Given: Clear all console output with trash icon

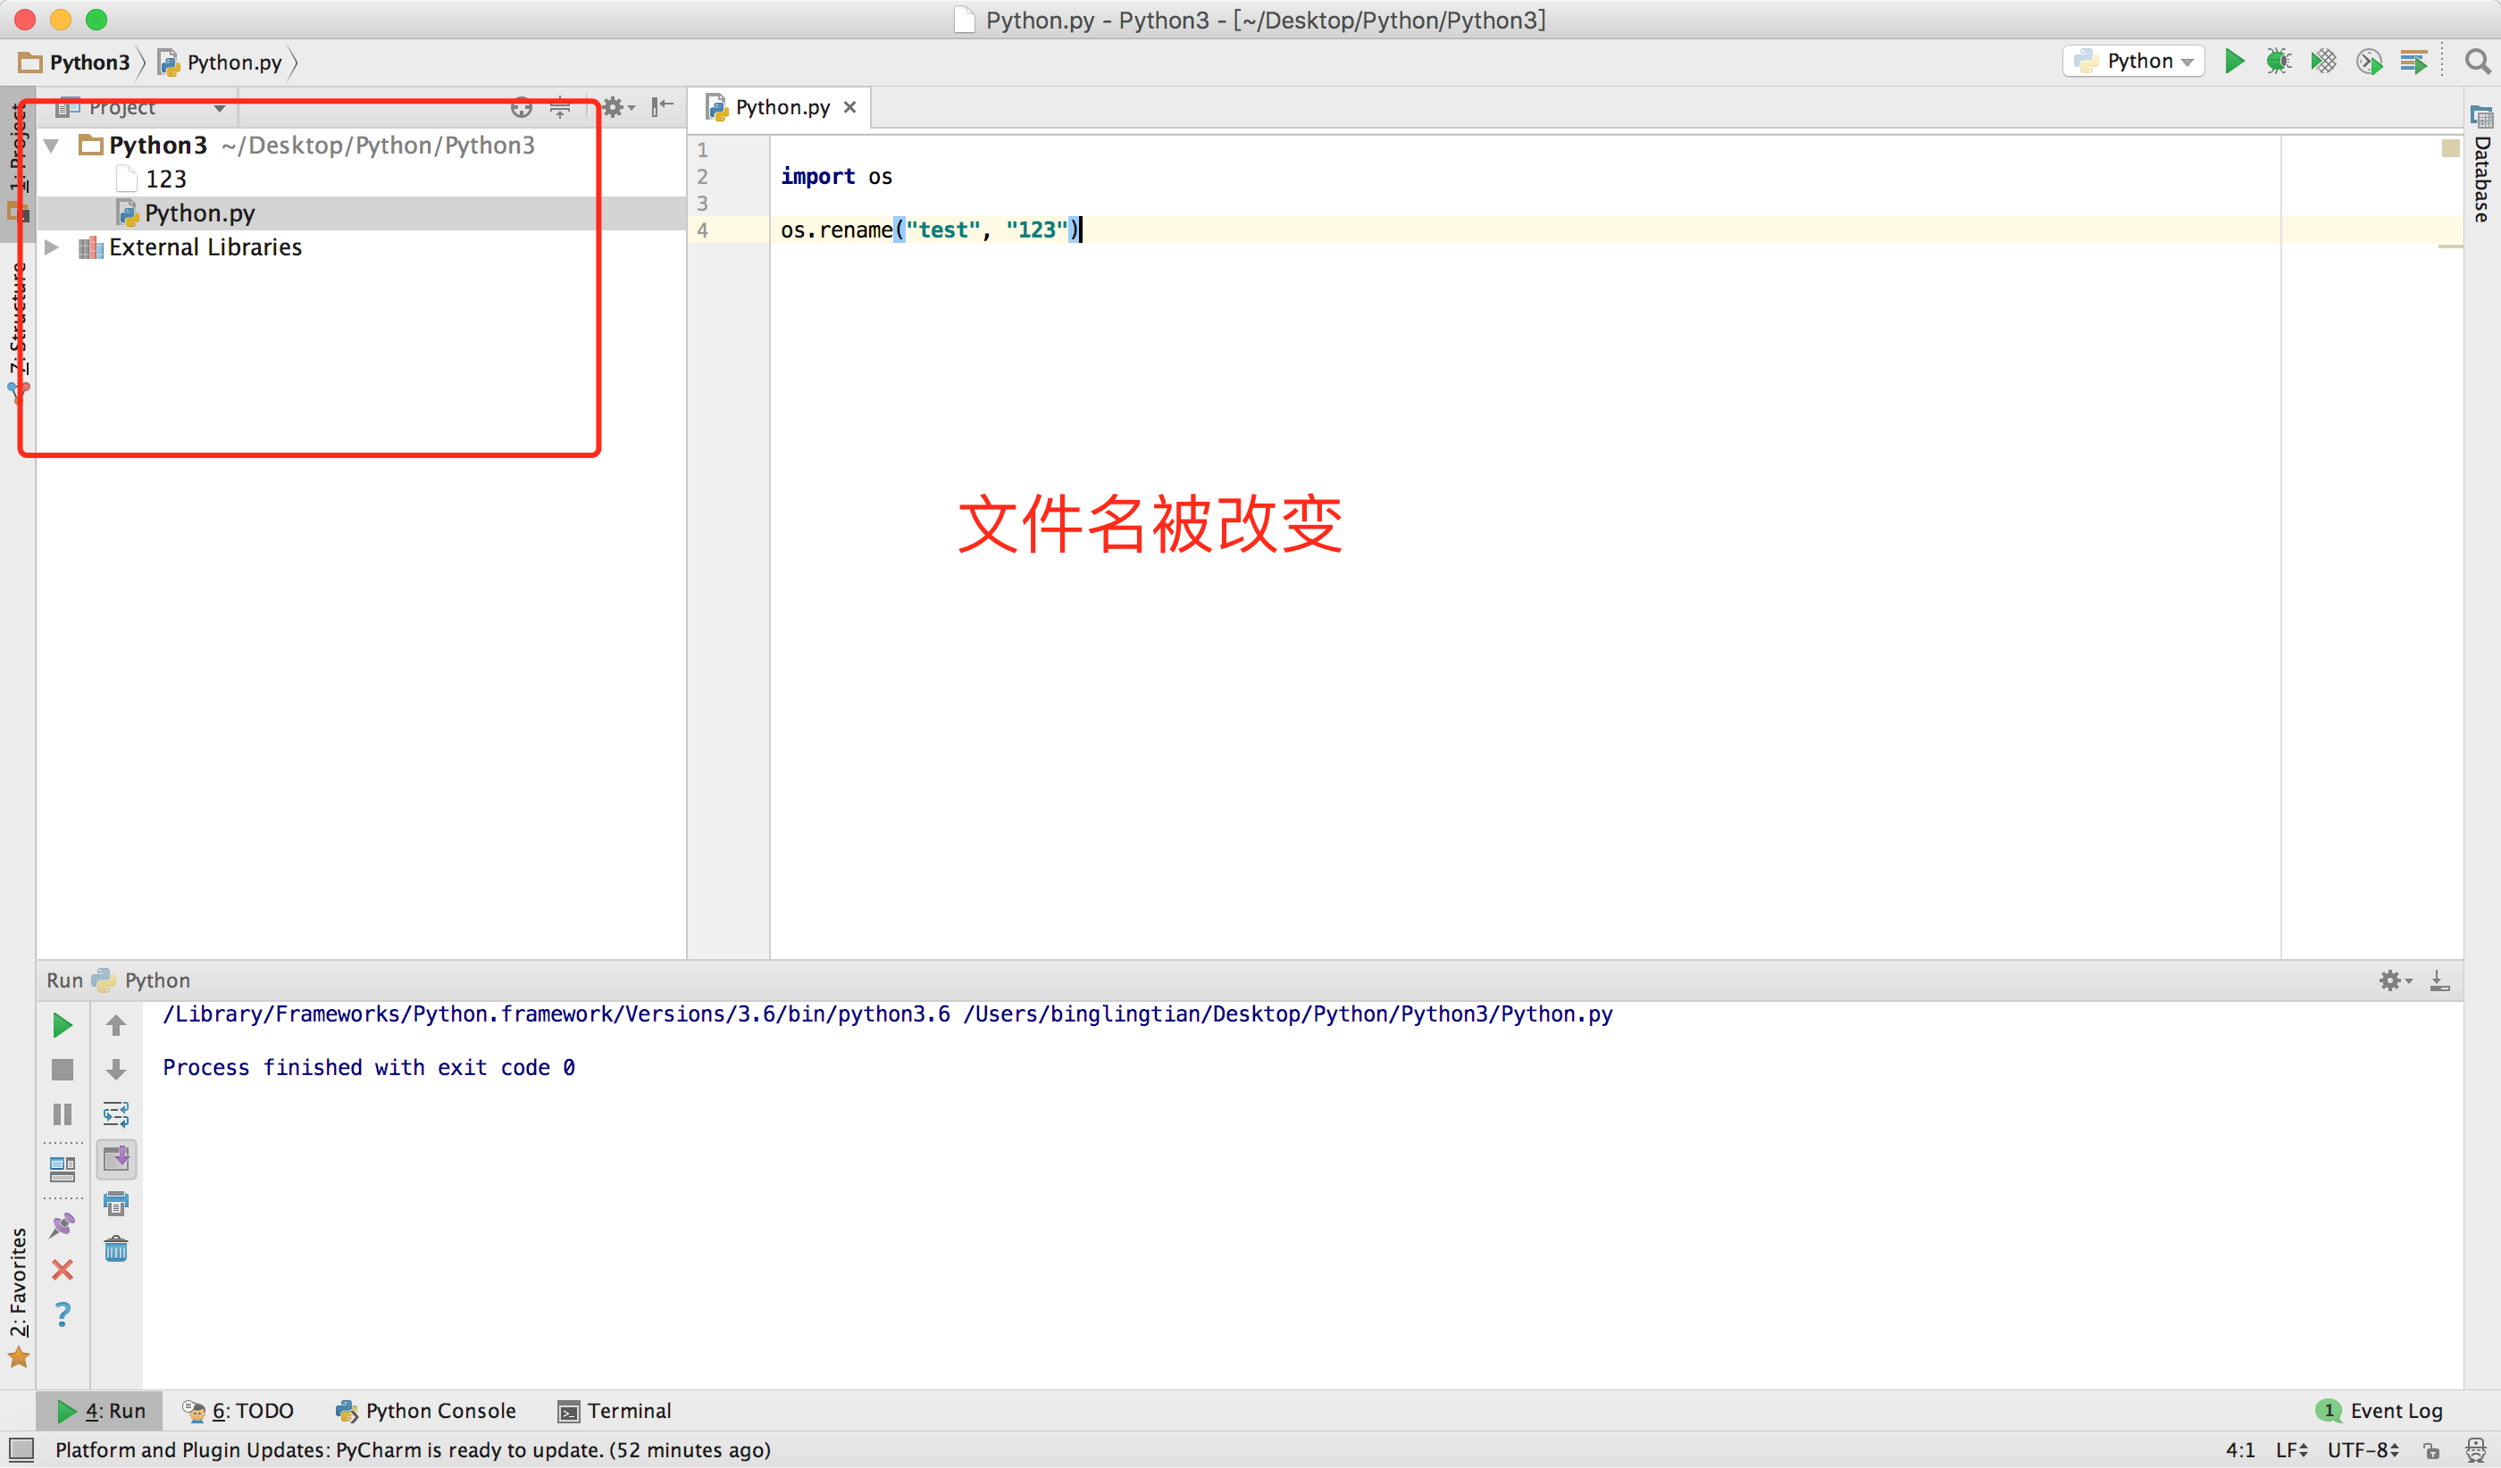Looking at the screenshot, I should pos(116,1249).
